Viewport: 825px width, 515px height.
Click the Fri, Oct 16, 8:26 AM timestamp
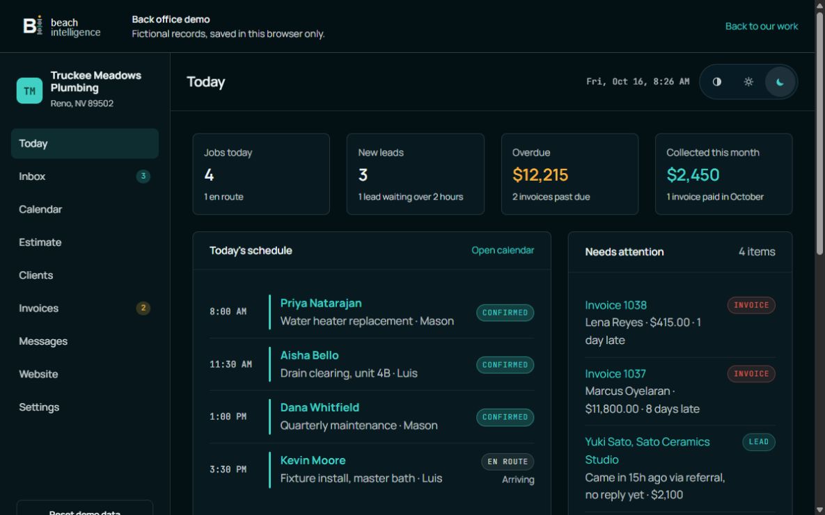coord(638,81)
